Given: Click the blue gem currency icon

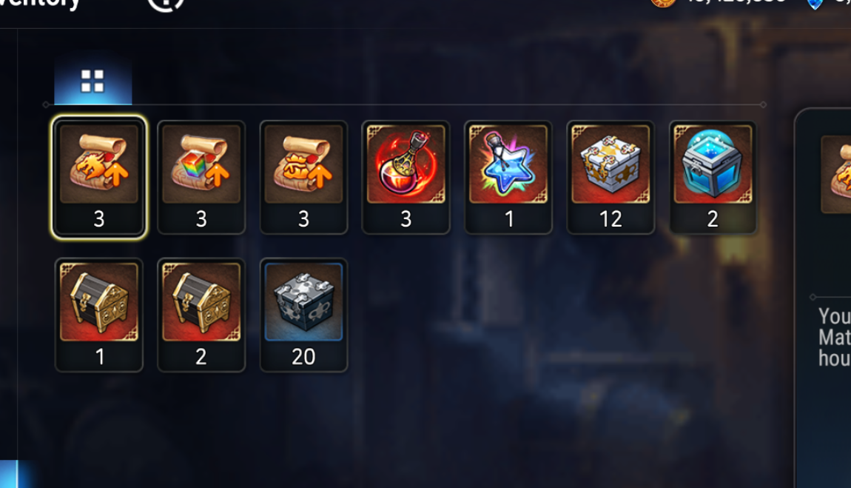Looking at the screenshot, I should [x=815, y=4].
